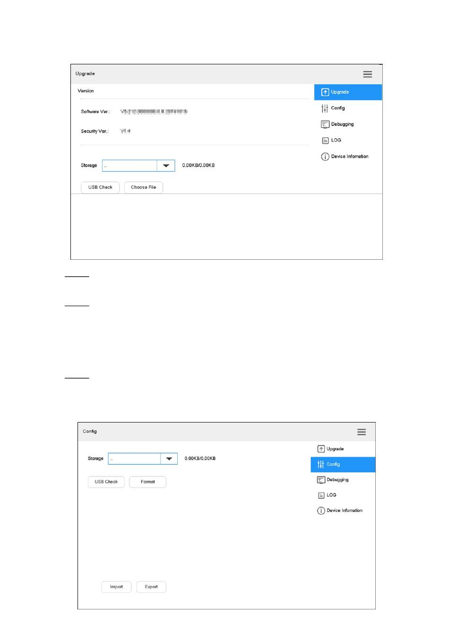Open Config label in Upgrade window sidebar
The image size is (449, 643).
click(x=338, y=108)
